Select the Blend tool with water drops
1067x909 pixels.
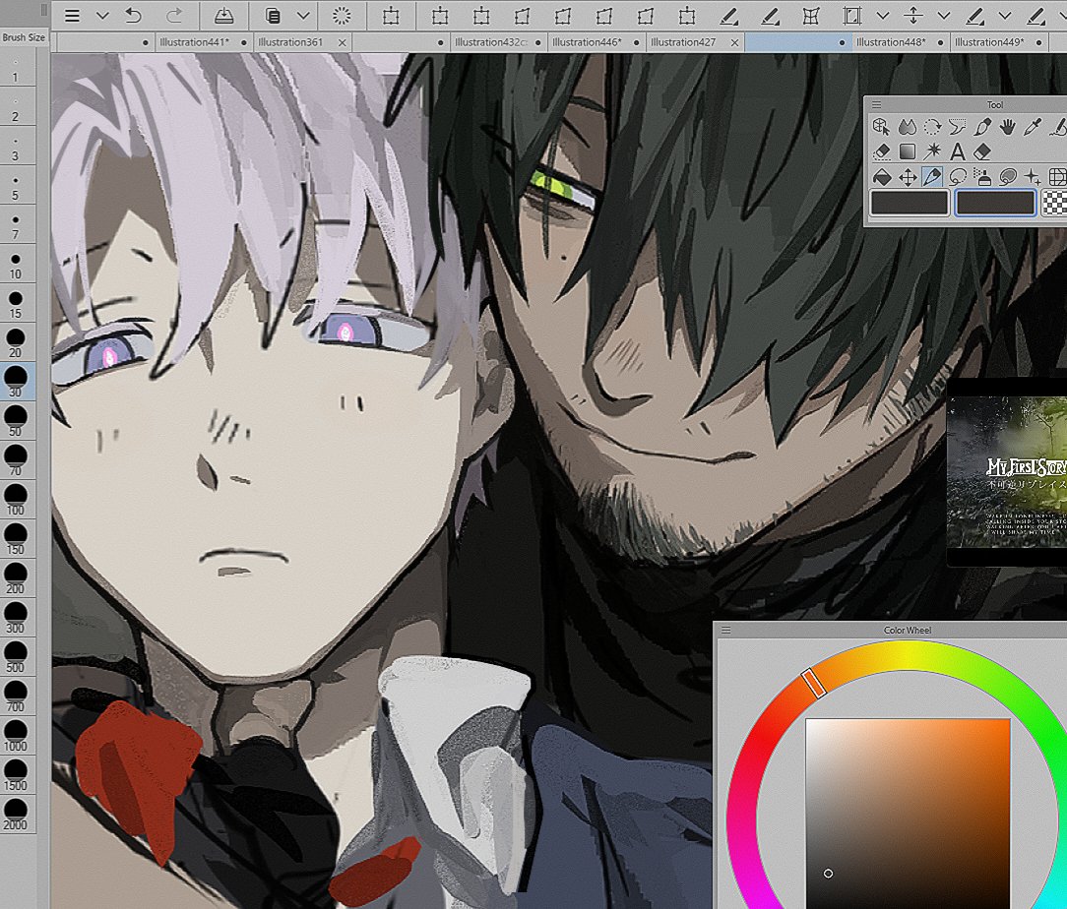click(x=908, y=127)
